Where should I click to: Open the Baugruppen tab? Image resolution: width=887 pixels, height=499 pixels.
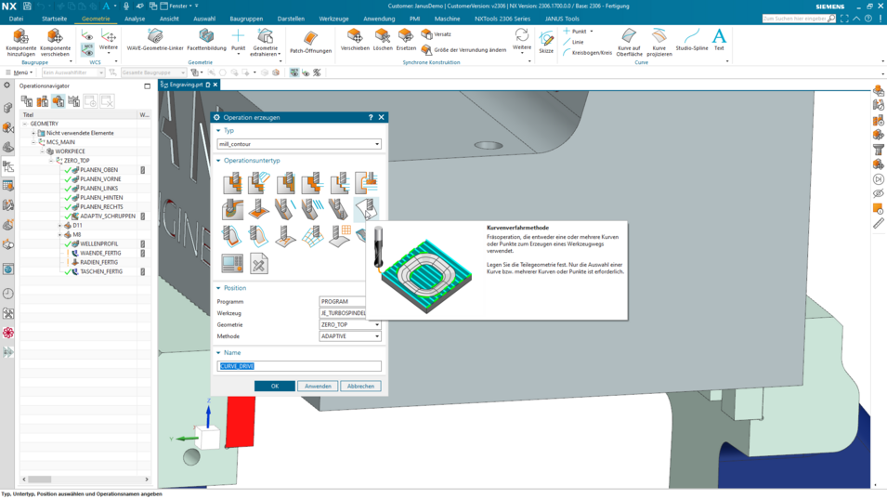coord(246,19)
